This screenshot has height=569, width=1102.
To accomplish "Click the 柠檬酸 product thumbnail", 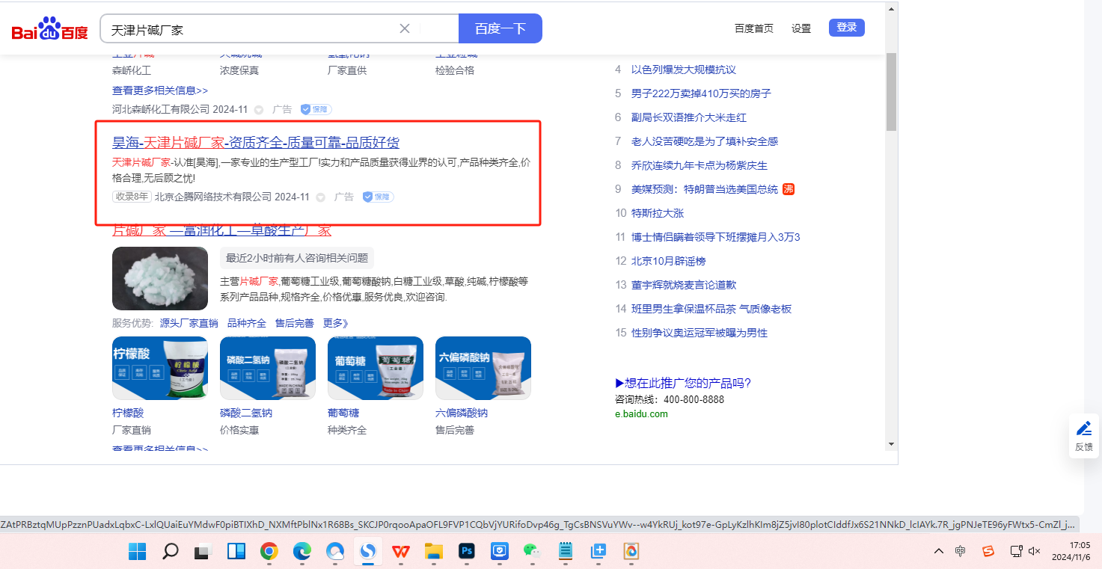I will pyautogui.click(x=160, y=368).
